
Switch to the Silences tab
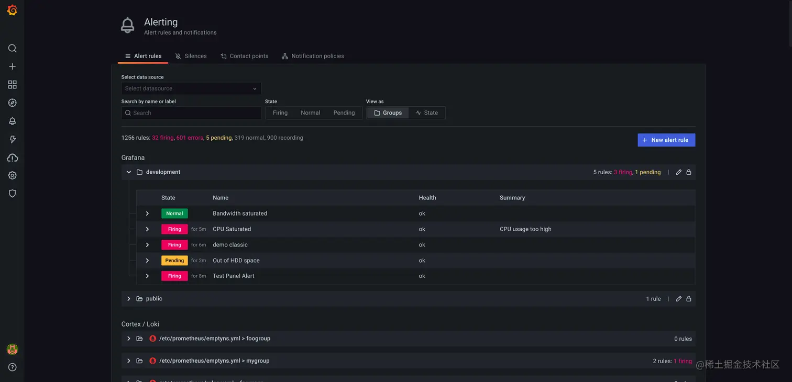(x=191, y=56)
